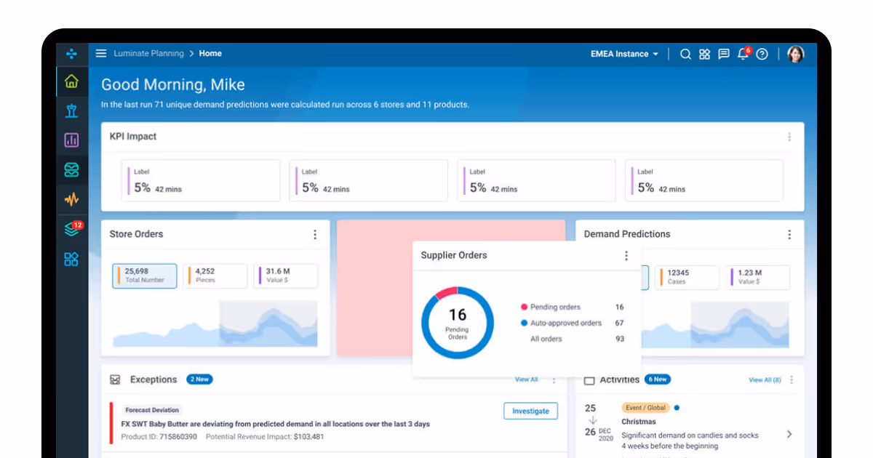
Task: Expand the Christmas activity chevron
Action: pyautogui.click(x=790, y=434)
